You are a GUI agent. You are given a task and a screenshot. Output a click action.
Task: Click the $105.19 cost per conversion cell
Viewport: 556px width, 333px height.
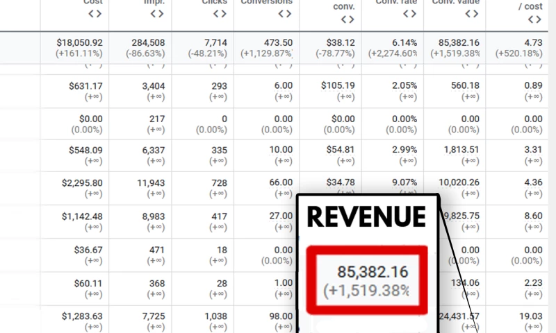tap(338, 86)
